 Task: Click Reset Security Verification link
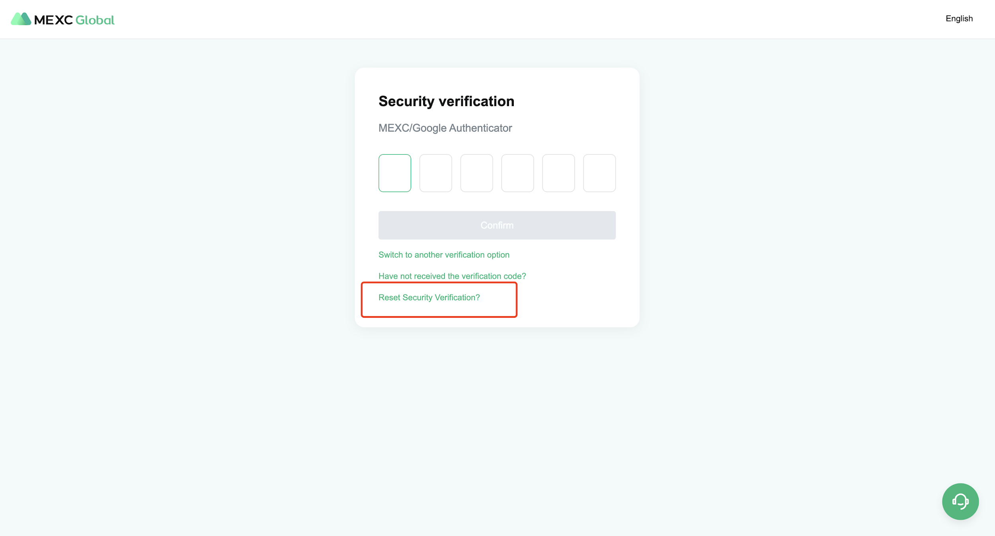tap(429, 297)
